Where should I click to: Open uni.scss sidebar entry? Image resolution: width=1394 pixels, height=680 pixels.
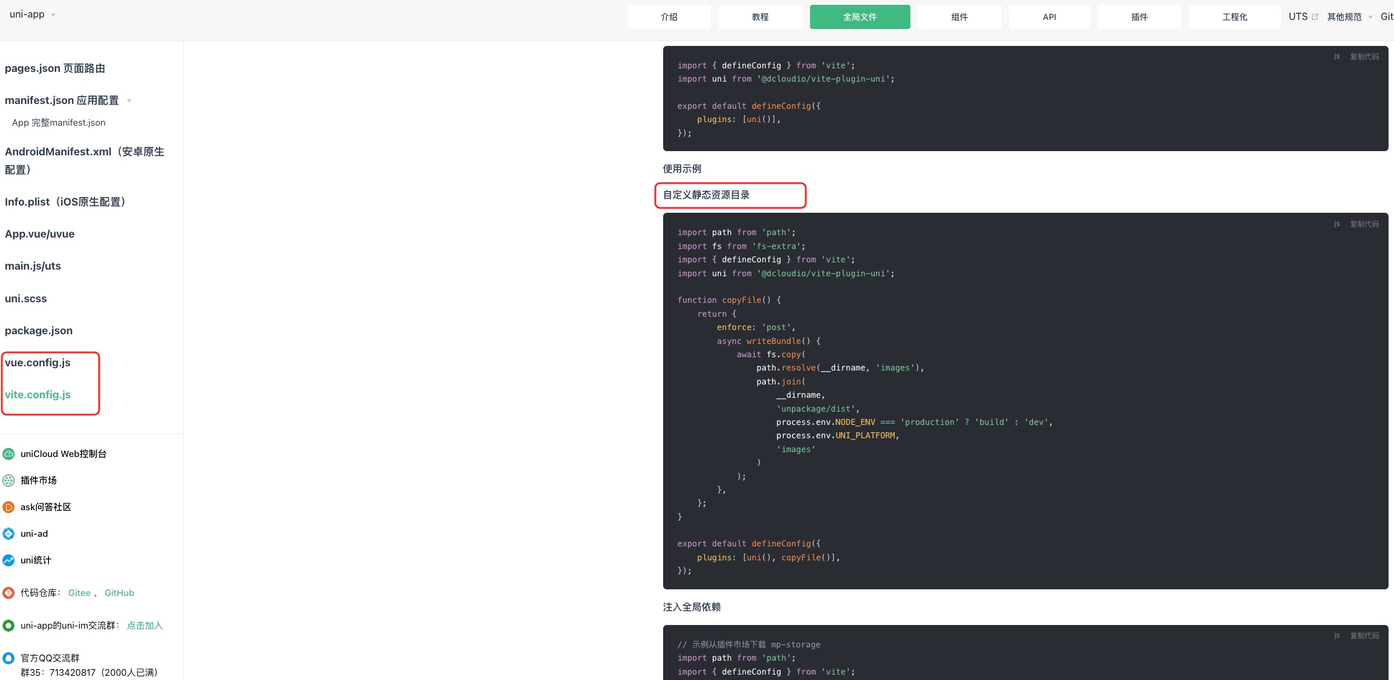(26, 299)
